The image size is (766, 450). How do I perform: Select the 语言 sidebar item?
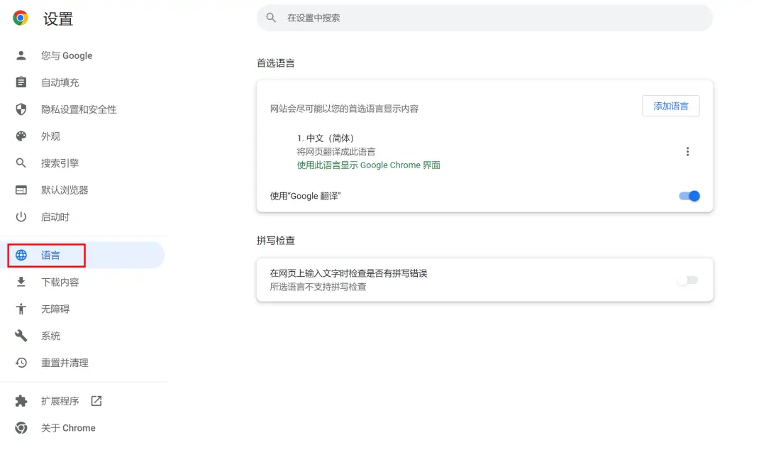pyautogui.click(x=83, y=255)
